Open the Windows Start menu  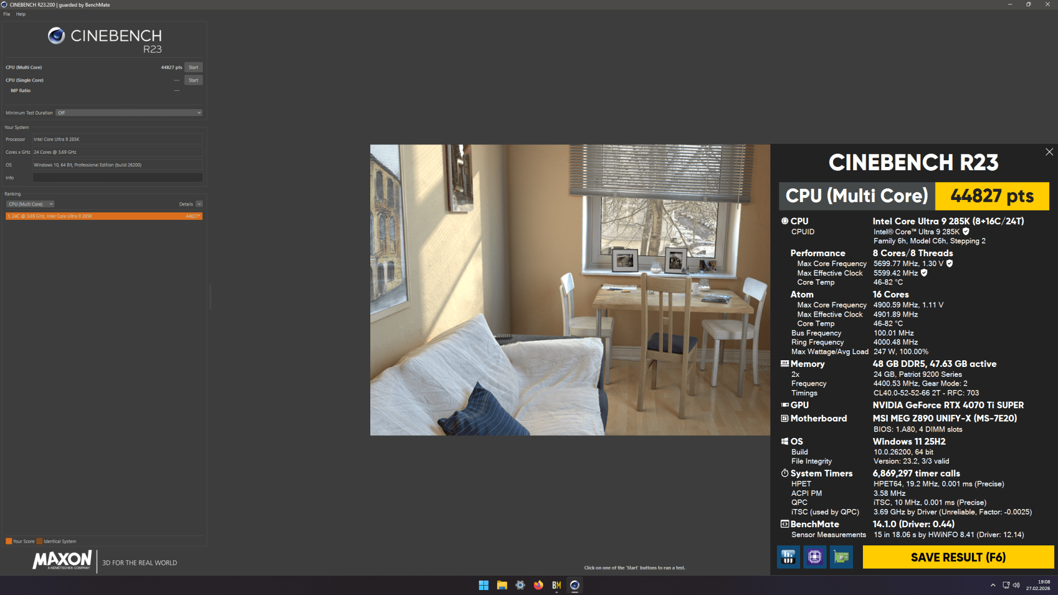click(x=483, y=585)
